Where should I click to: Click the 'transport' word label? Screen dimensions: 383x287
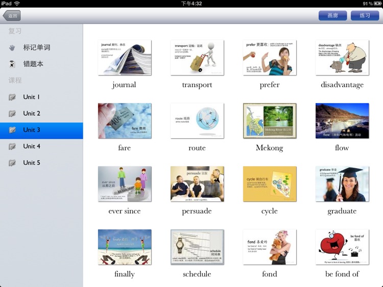coord(197,85)
